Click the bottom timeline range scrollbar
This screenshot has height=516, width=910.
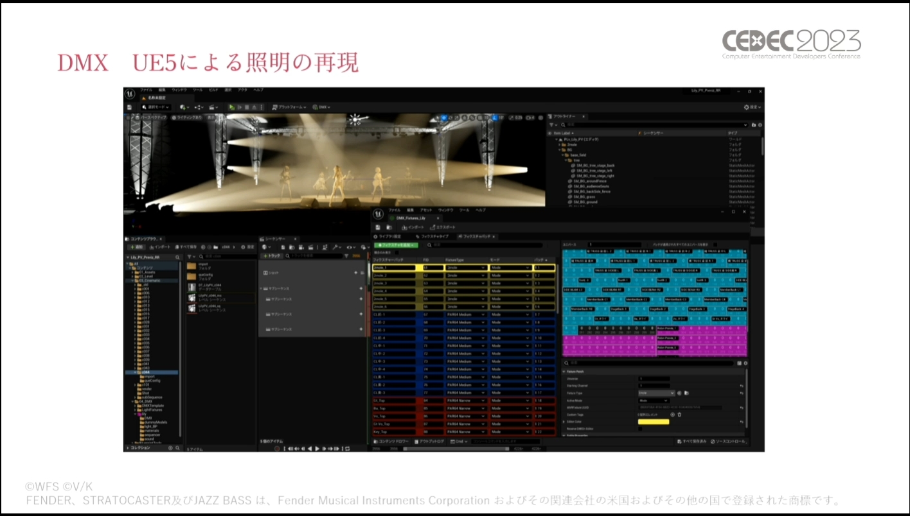(x=456, y=449)
